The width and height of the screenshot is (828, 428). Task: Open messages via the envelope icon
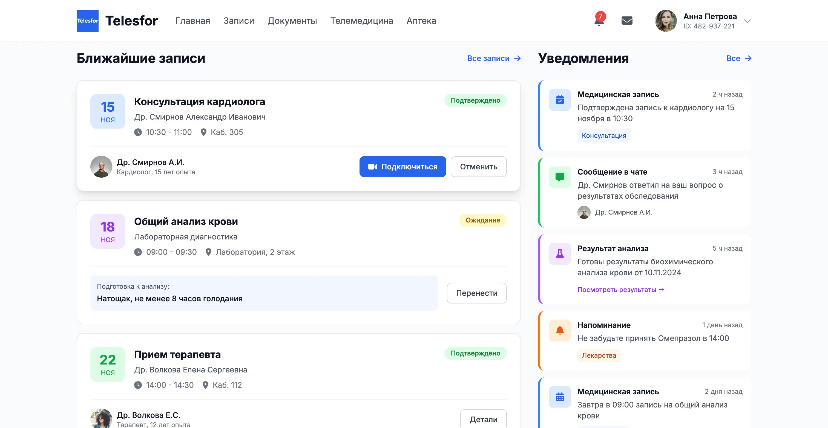pos(627,20)
